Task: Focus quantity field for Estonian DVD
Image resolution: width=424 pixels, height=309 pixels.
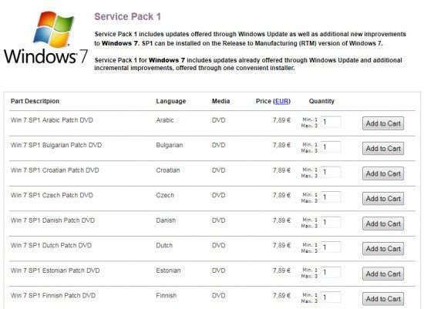Action: tap(331, 273)
